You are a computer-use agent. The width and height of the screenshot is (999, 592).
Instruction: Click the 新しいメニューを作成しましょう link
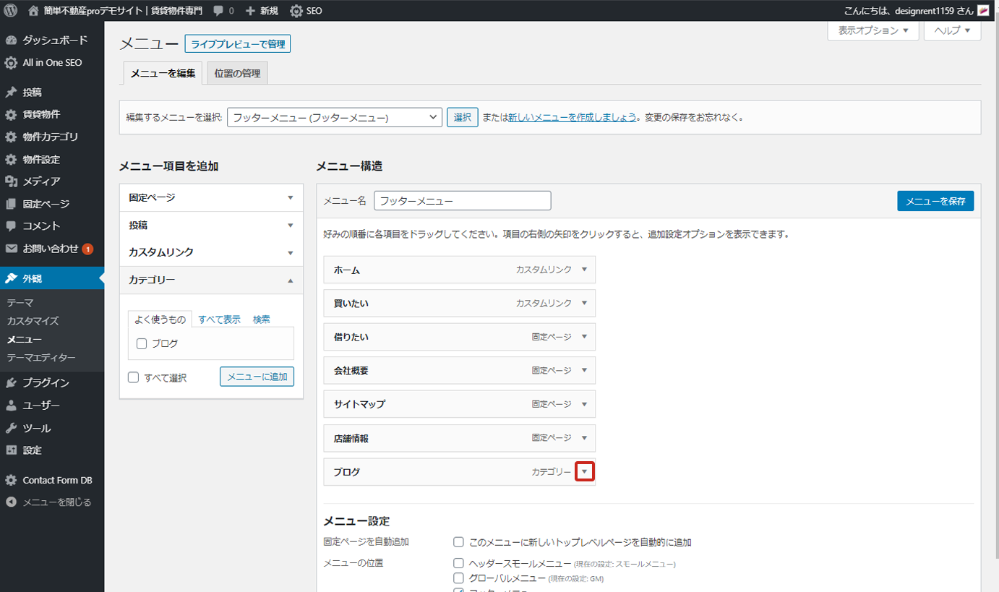572,117
